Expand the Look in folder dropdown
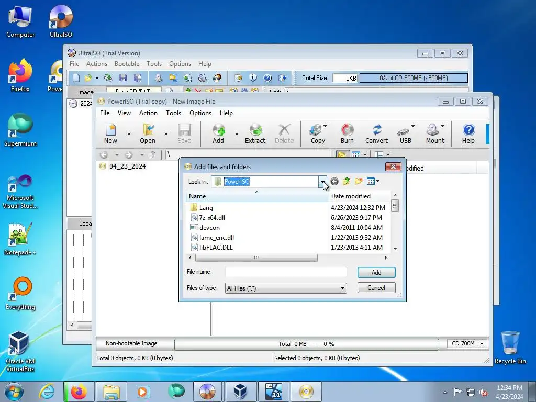Image resolution: width=536 pixels, height=402 pixels. 322,182
